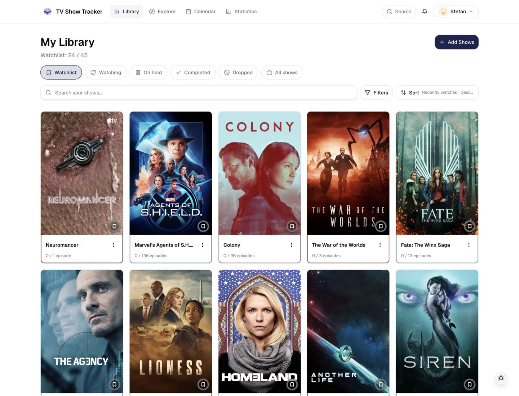Screen dimensions: 519x396
Task: Toggle bookmark on Colony poster
Action: pyautogui.click(x=292, y=226)
